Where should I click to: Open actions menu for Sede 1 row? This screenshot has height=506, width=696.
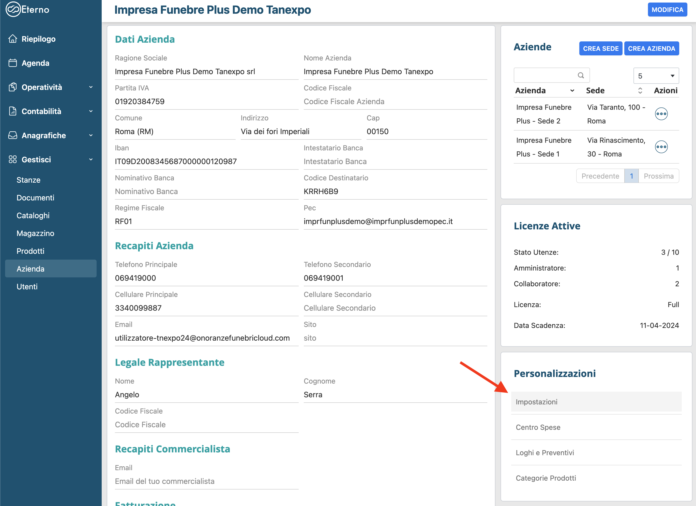661,147
